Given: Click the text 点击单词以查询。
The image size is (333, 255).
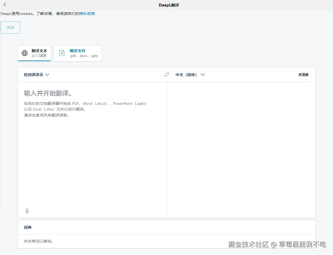Looking at the screenshot, I should (x=39, y=241).
